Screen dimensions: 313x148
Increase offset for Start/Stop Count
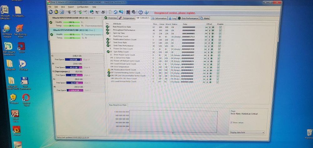pos(213,37)
